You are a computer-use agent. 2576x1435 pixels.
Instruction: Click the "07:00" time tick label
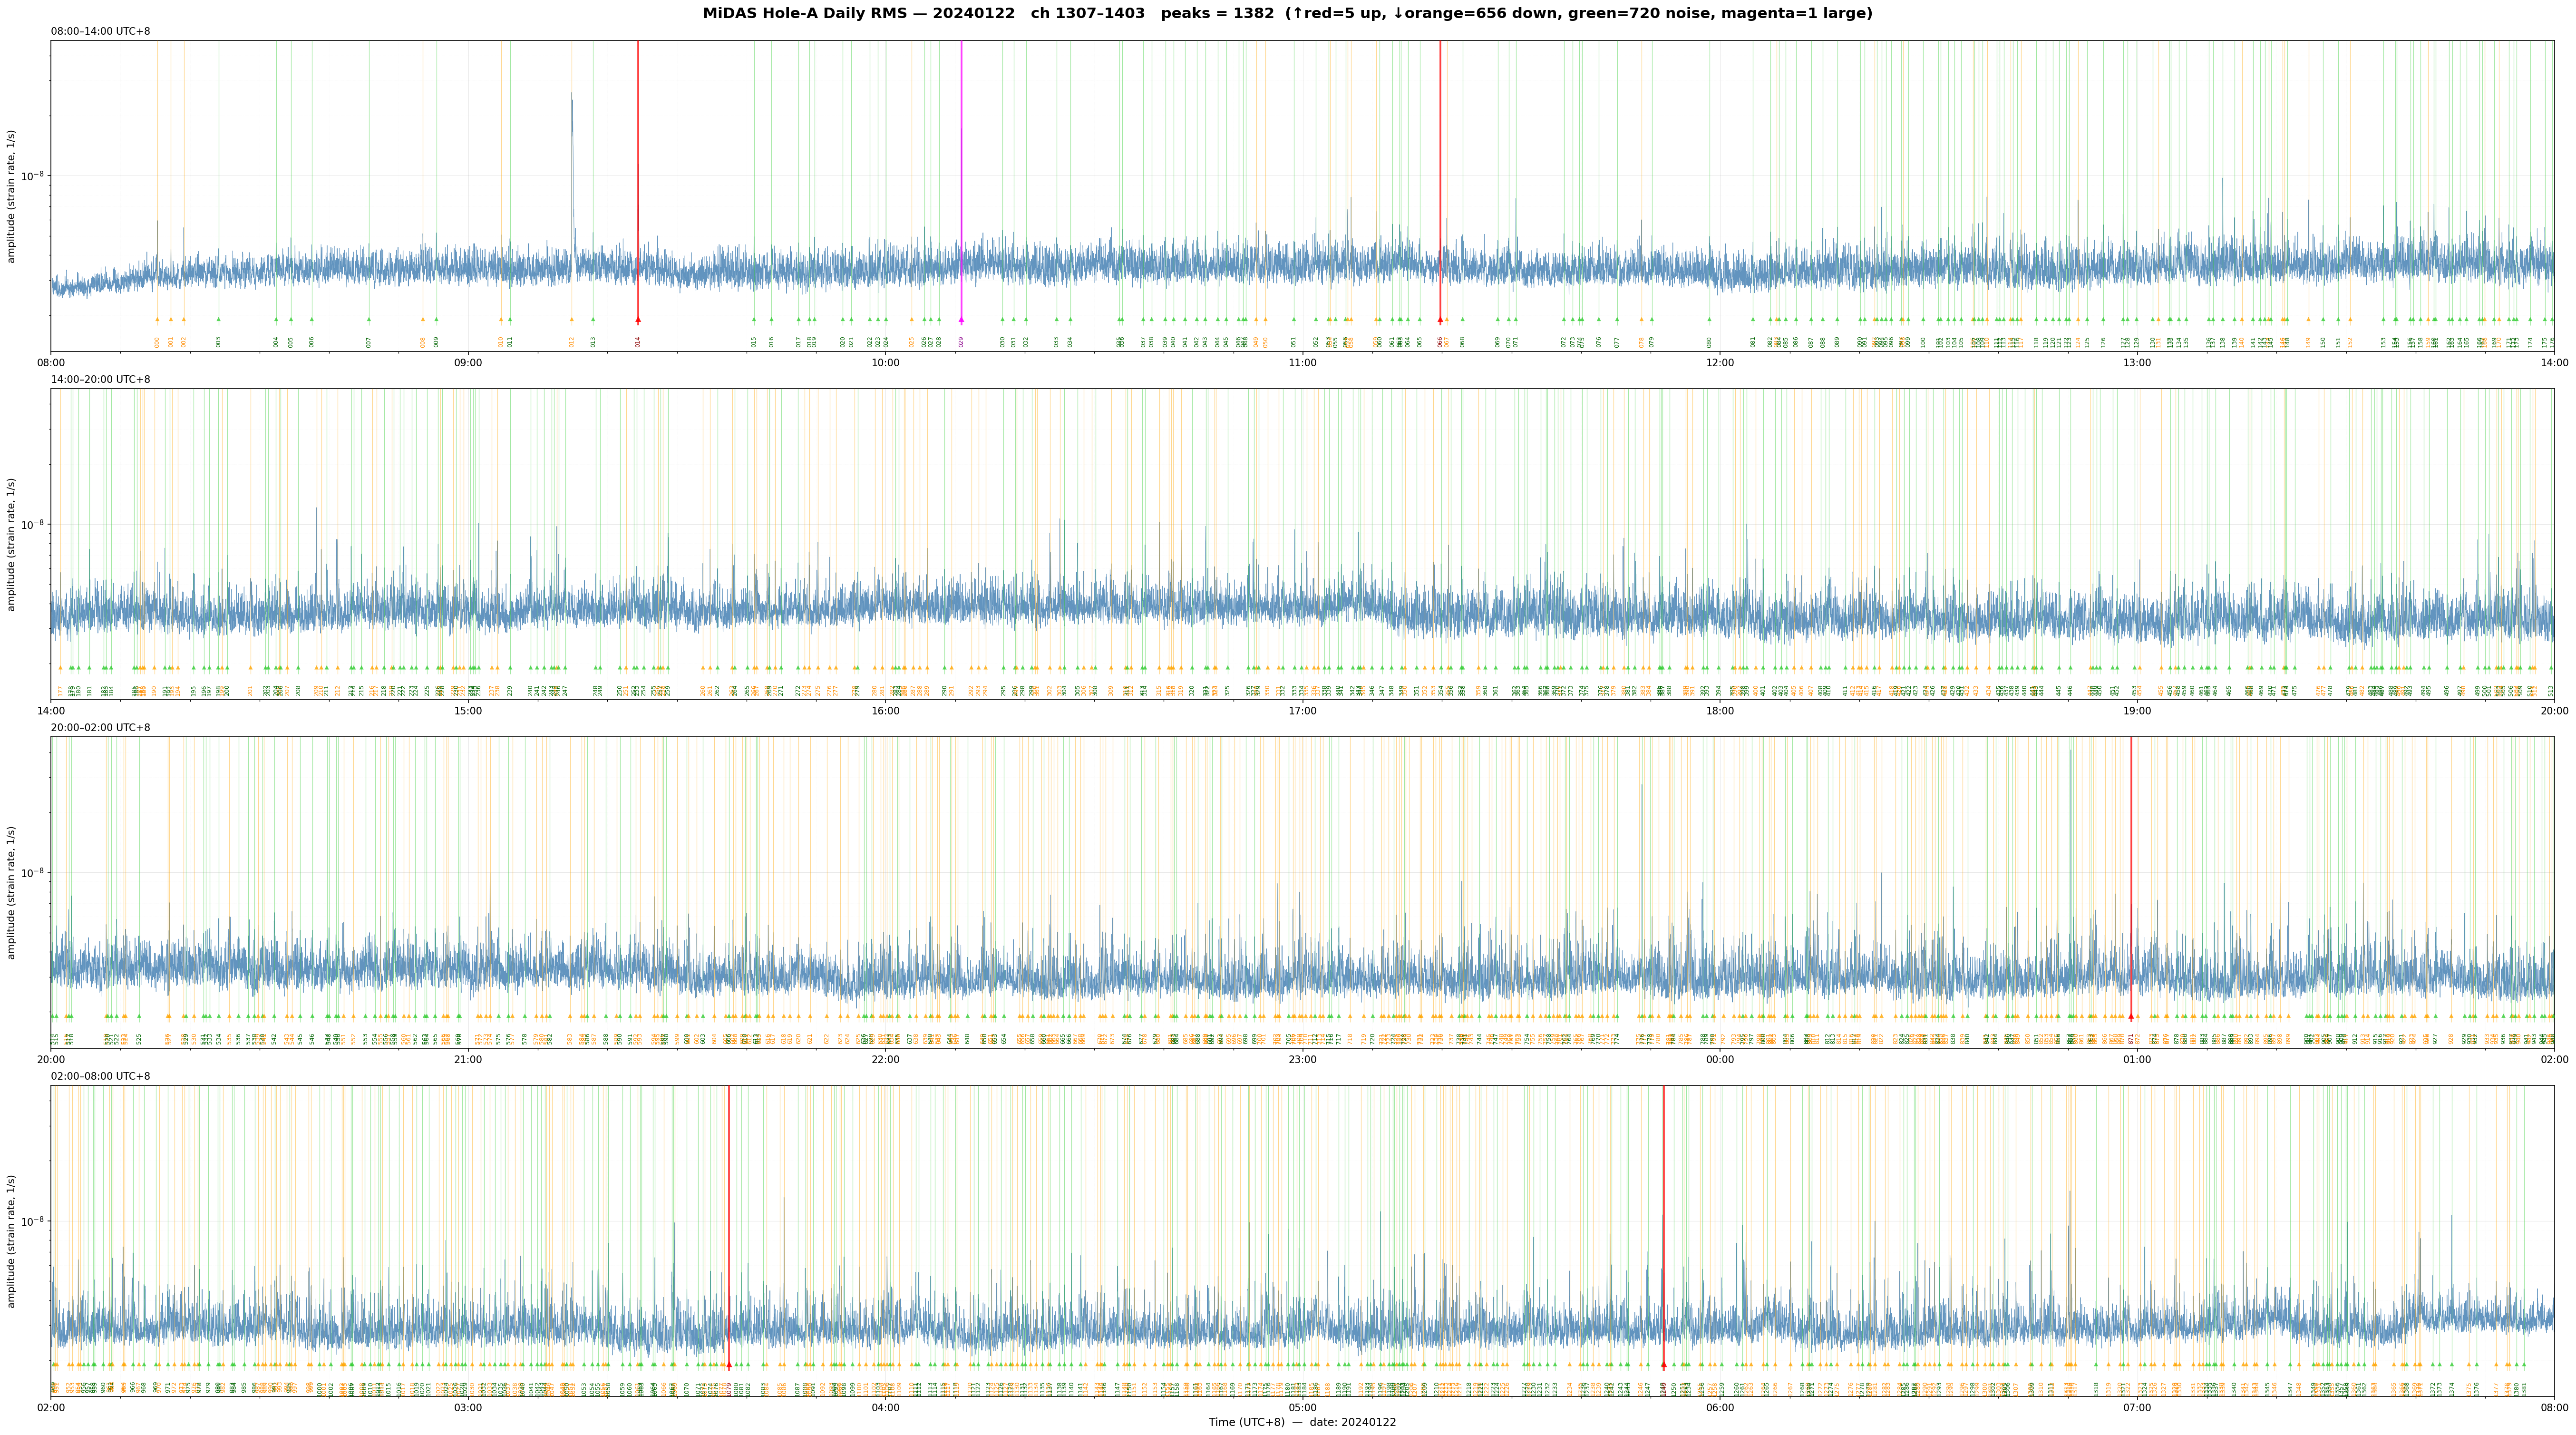(x=2137, y=1407)
